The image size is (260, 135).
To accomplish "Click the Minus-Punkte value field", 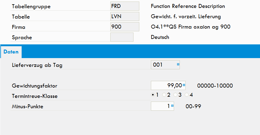I will pyautogui.click(x=162, y=106).
